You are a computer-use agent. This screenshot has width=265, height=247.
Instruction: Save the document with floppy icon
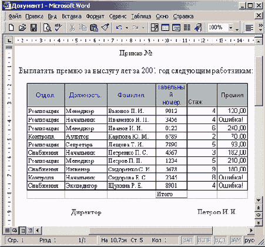(x=33, y=28)
